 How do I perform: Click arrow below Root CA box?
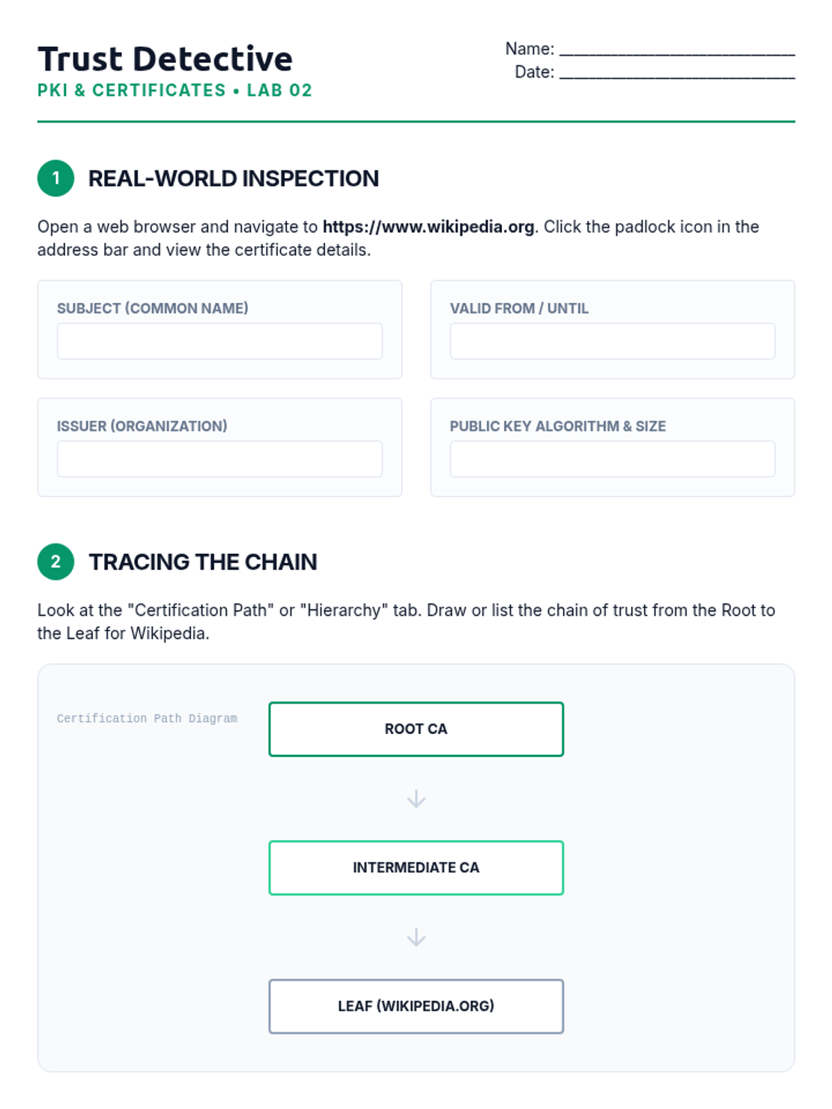tap(416, 798)
